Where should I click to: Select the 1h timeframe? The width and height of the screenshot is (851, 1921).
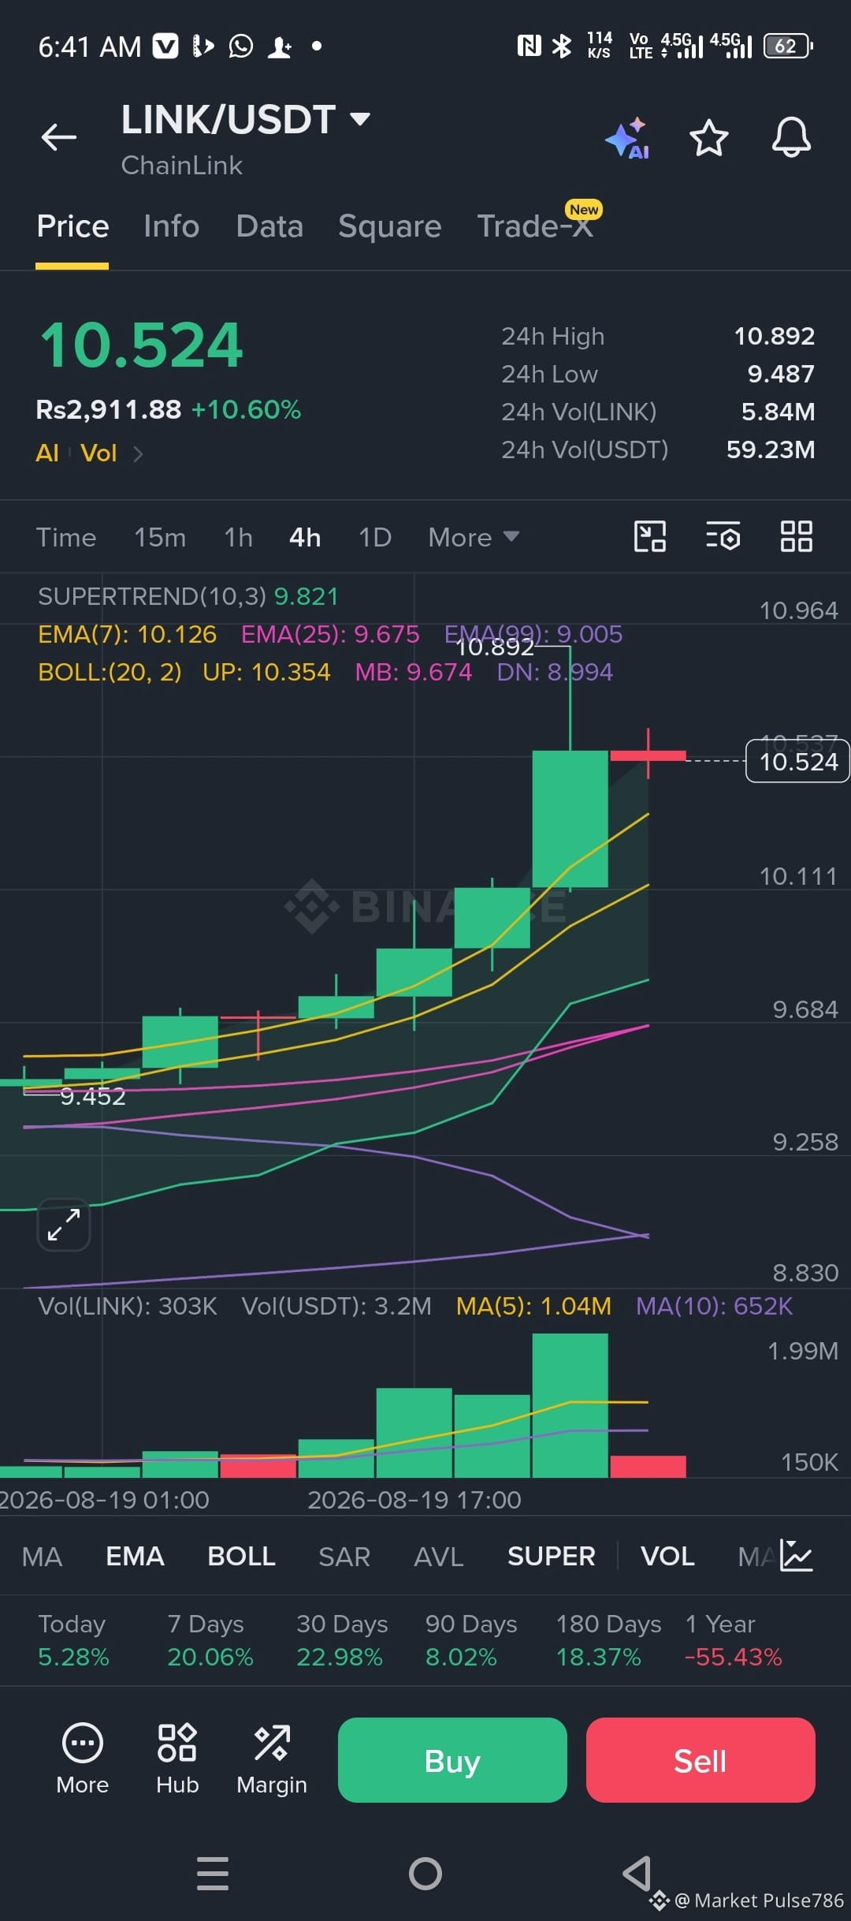239,537
